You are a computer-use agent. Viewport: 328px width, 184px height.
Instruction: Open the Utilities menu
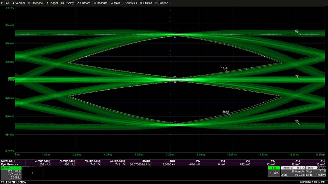146,3
